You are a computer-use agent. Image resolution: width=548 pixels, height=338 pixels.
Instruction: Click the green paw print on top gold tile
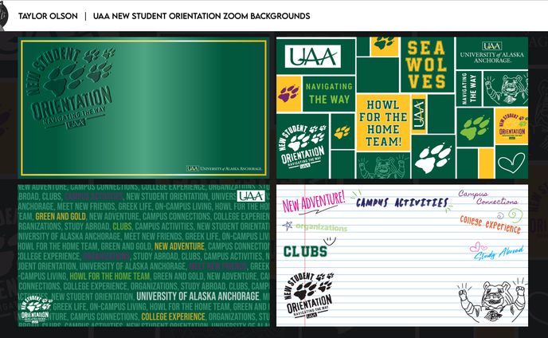384,45
